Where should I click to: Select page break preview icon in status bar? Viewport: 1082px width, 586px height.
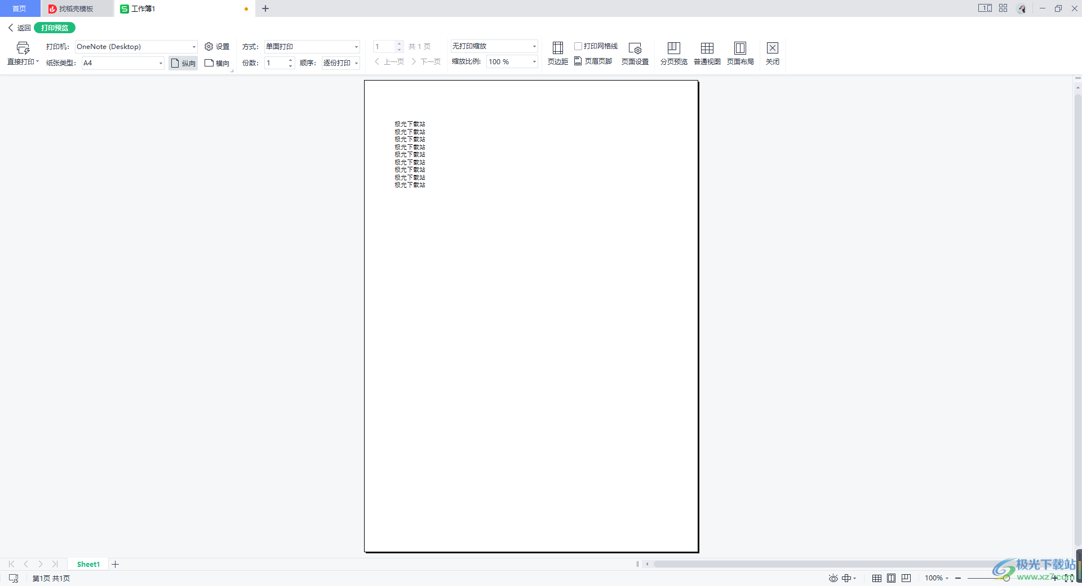(x=906, y=578)
